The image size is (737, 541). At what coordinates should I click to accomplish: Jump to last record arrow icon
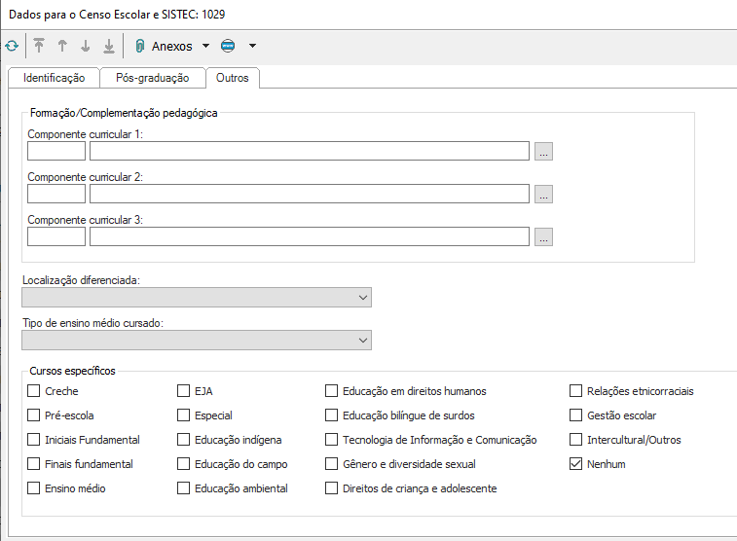(x=109, y=46)
